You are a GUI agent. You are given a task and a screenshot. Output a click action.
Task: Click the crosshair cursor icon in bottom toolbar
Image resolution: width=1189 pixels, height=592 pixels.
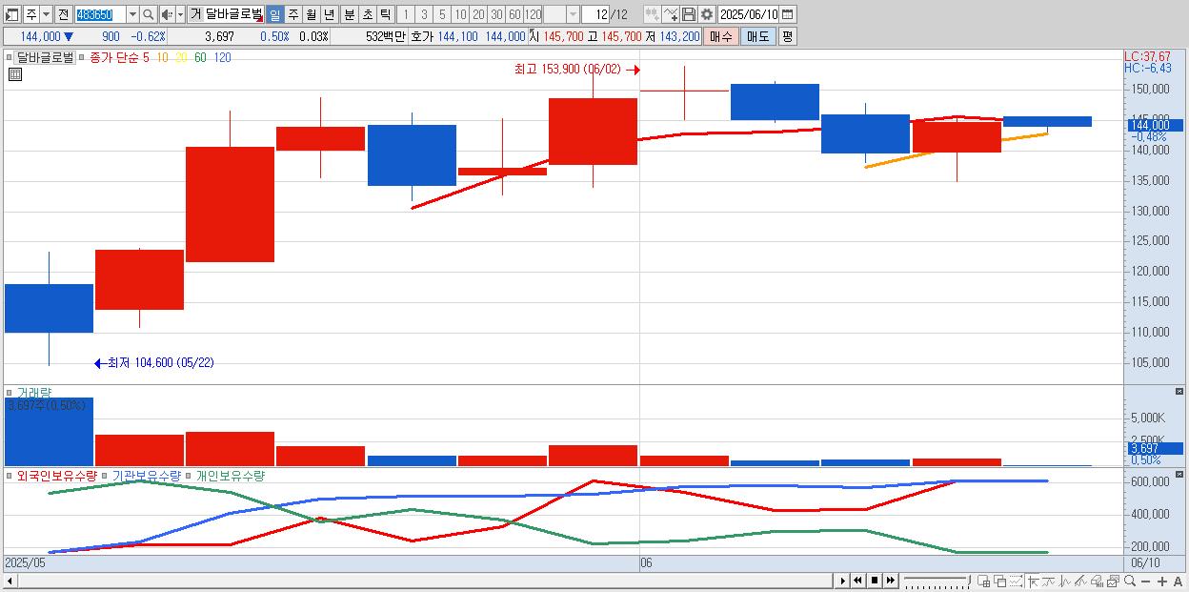pyautogui.click(x=1033, y=581)
